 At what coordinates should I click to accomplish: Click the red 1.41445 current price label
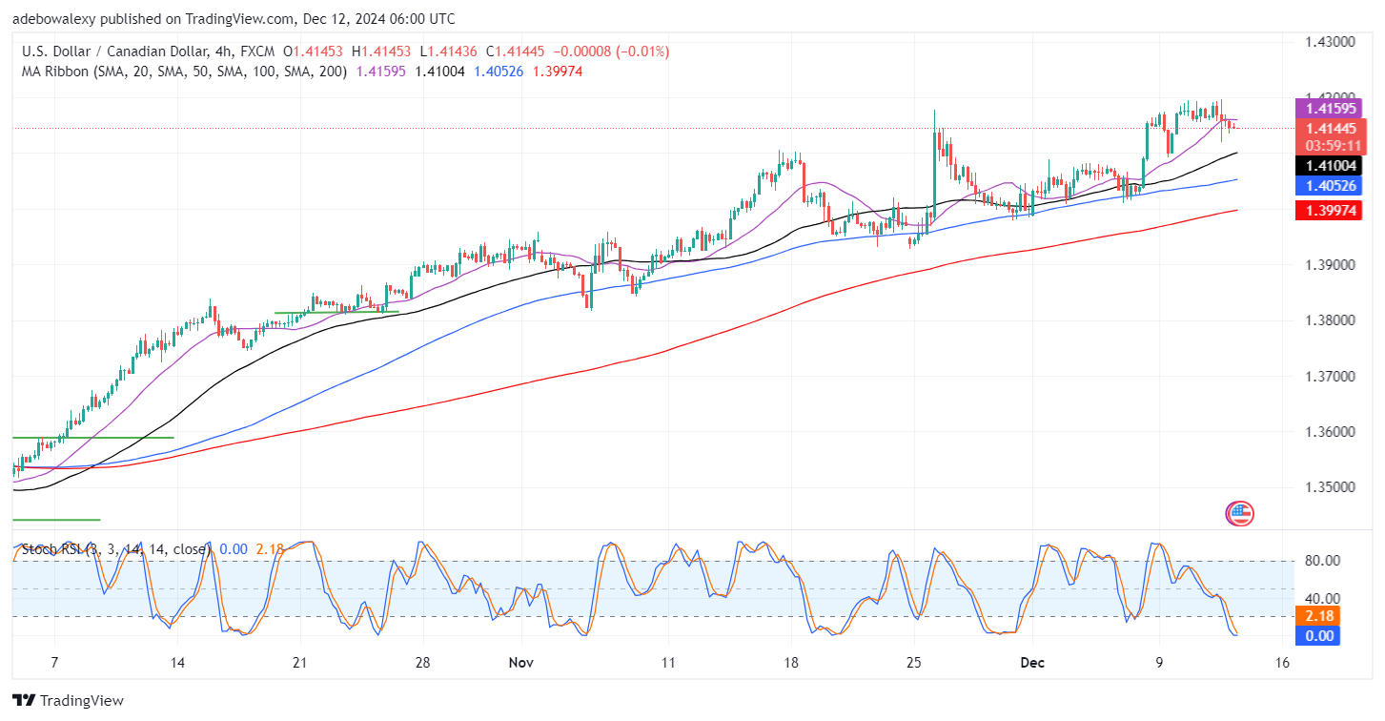pyautogui.click(x=1331, y=129)
